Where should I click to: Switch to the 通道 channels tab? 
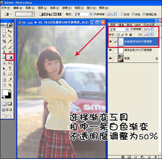point(121,24)
